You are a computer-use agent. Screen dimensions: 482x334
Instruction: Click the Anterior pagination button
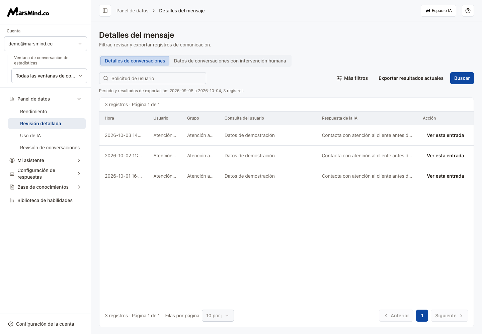click(396, 316)
